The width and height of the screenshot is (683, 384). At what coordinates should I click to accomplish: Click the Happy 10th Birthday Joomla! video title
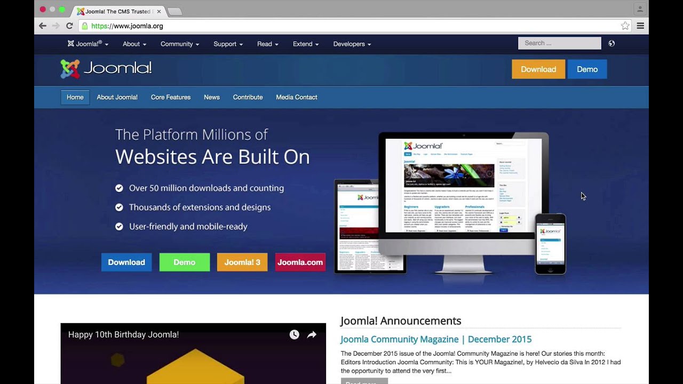pyautogui.click(x=123, y=334)
